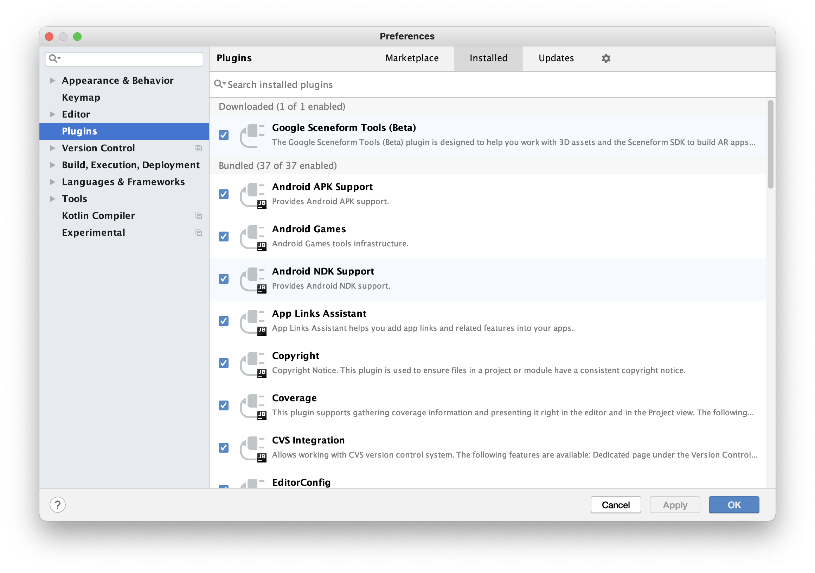Click the CVS Integration plugin icon
Image resolution: width=815 pixels, height=573 pixels.
(x=252, y=448)
